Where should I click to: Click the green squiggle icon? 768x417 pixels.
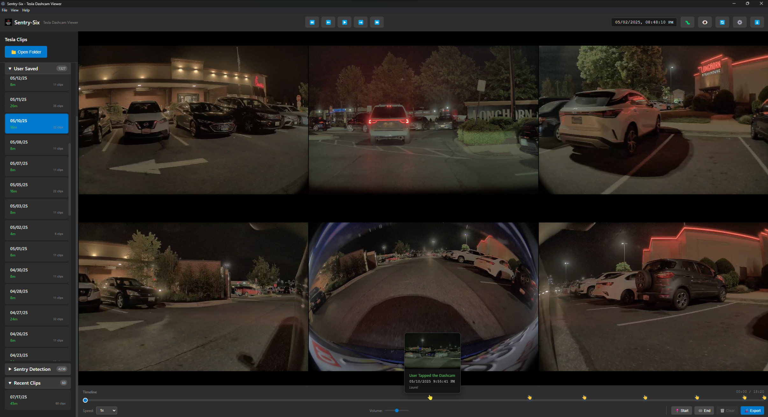[x=687, y=22]
